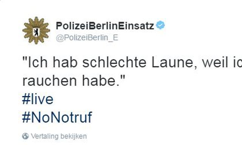Open the PolizeiBerlinEinsatz profile name
Viewport: 242px width, 145px height.
point(105,26)
